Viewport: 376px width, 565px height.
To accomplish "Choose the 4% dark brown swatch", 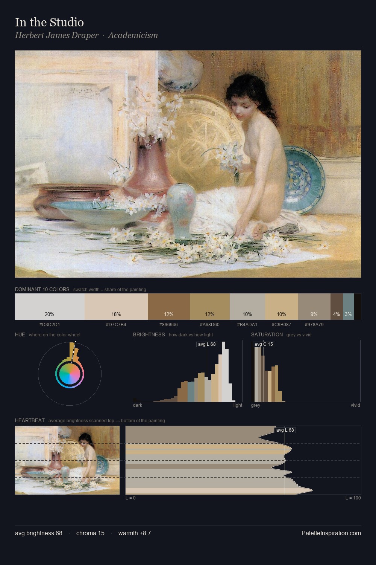I will [x=337, y=307].
